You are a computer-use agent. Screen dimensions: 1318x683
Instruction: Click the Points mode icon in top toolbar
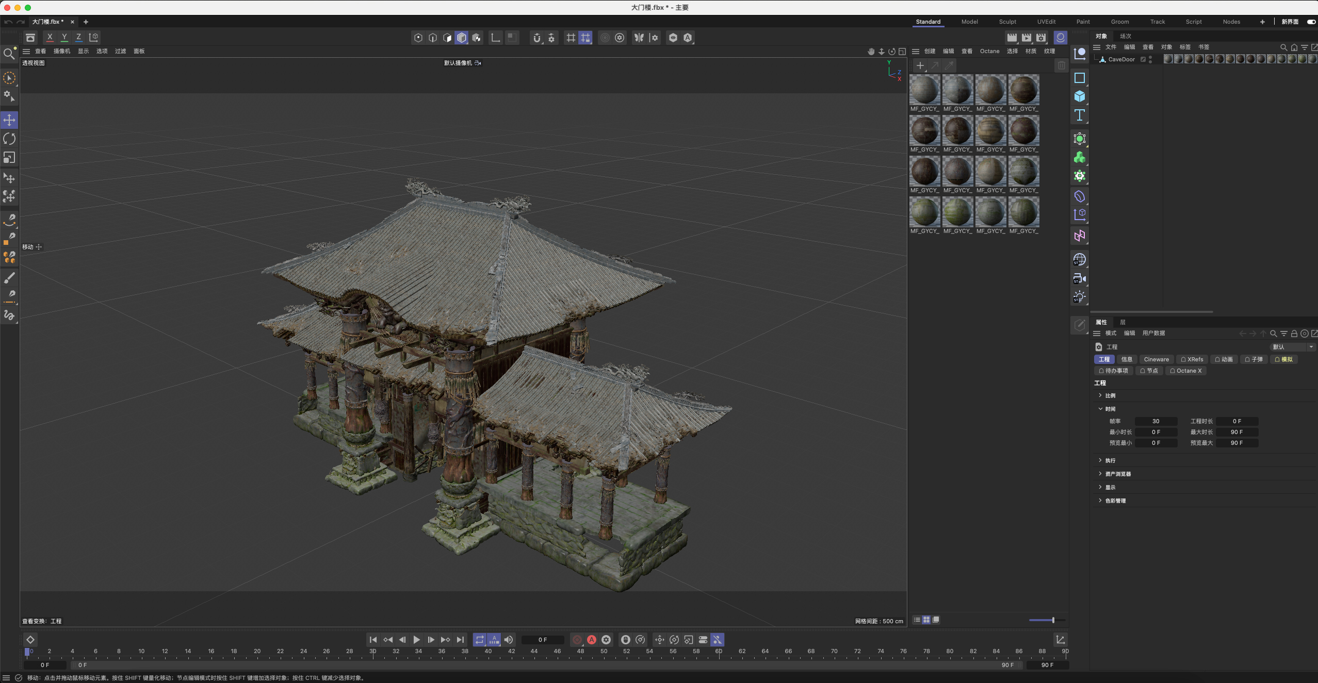418,38
